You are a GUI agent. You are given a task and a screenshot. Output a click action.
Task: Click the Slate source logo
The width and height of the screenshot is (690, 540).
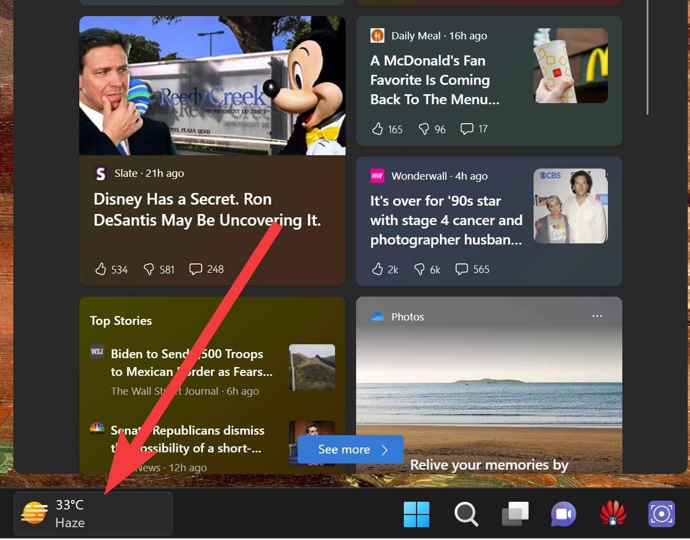(100, 174)
